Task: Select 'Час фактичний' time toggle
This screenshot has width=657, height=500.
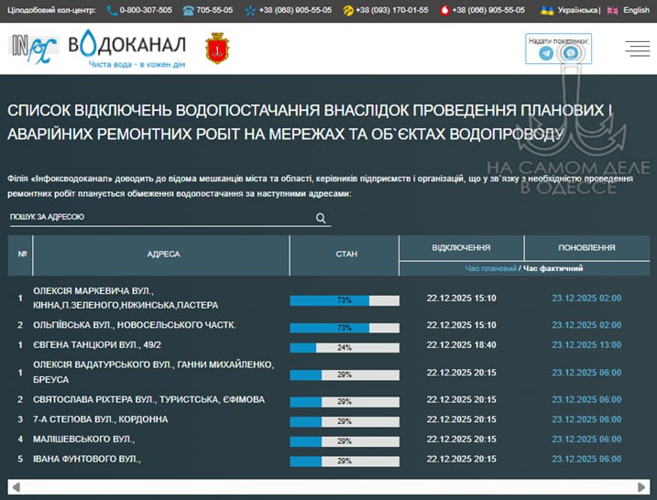Action: coord(553,268)
